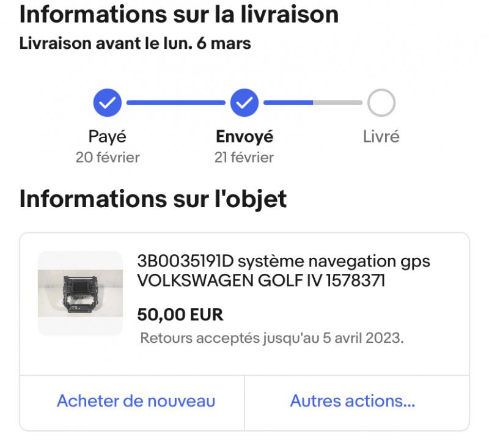Click the progress bar between Payé and Envoyé
Image resolution: width=489 pixels, height=448 pixels.
click(176, 103)
